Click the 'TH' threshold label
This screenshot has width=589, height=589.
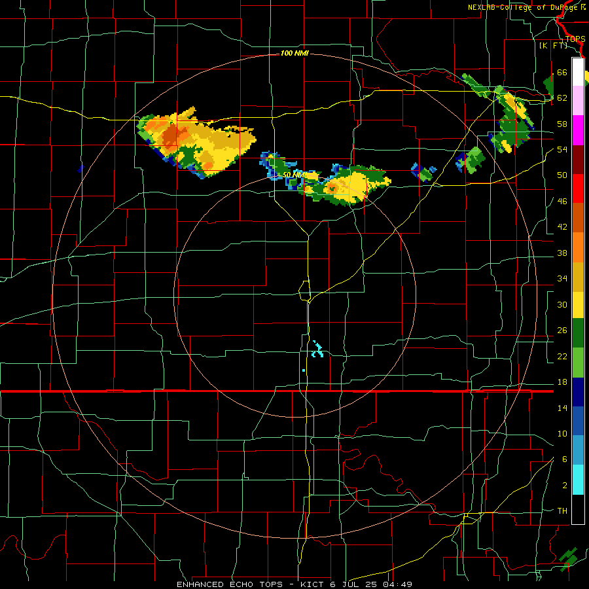point(562,511)
